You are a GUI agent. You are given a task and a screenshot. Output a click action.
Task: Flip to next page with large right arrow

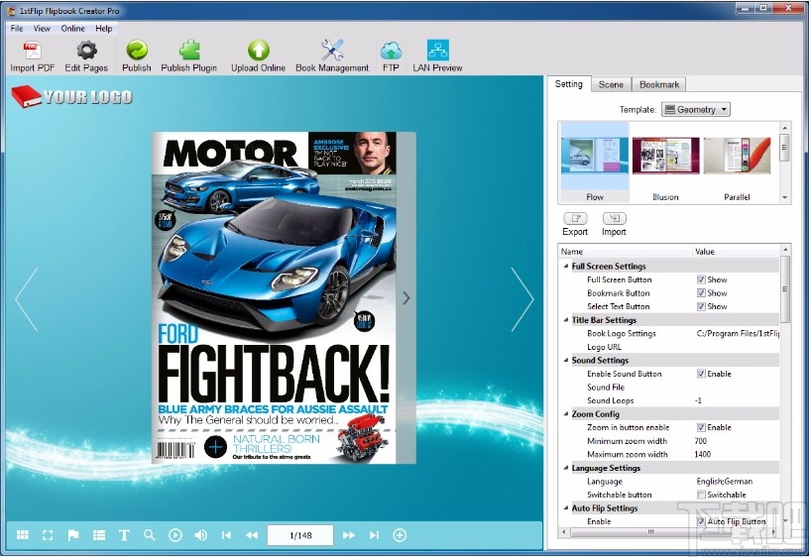point(521,299)
